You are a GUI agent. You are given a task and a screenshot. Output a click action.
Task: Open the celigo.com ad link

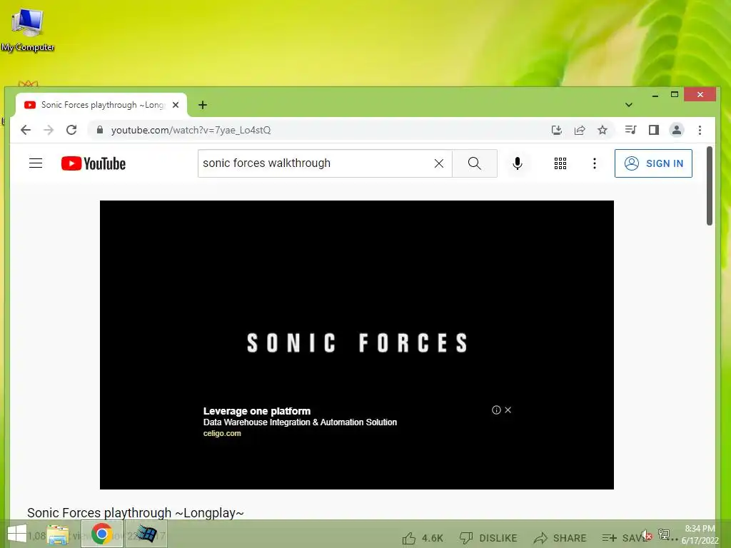point(222,433)
